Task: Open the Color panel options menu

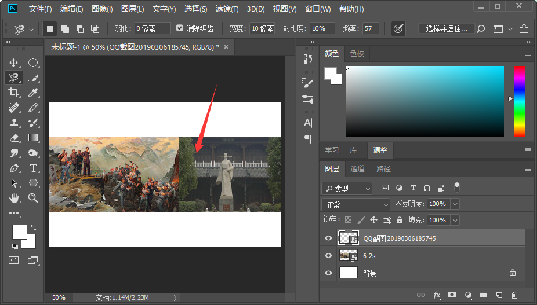Action: click(x=527, y=53)
